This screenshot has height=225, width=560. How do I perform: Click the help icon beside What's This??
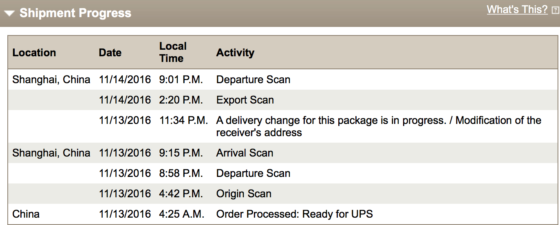click(x=555, y=11)
